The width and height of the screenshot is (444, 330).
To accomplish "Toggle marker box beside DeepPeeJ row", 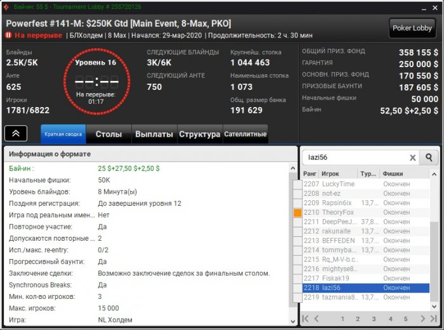I will coord(297,222).
